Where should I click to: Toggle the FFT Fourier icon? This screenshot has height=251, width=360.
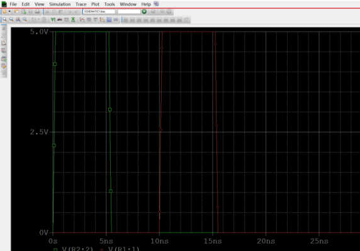pos(60,19)
